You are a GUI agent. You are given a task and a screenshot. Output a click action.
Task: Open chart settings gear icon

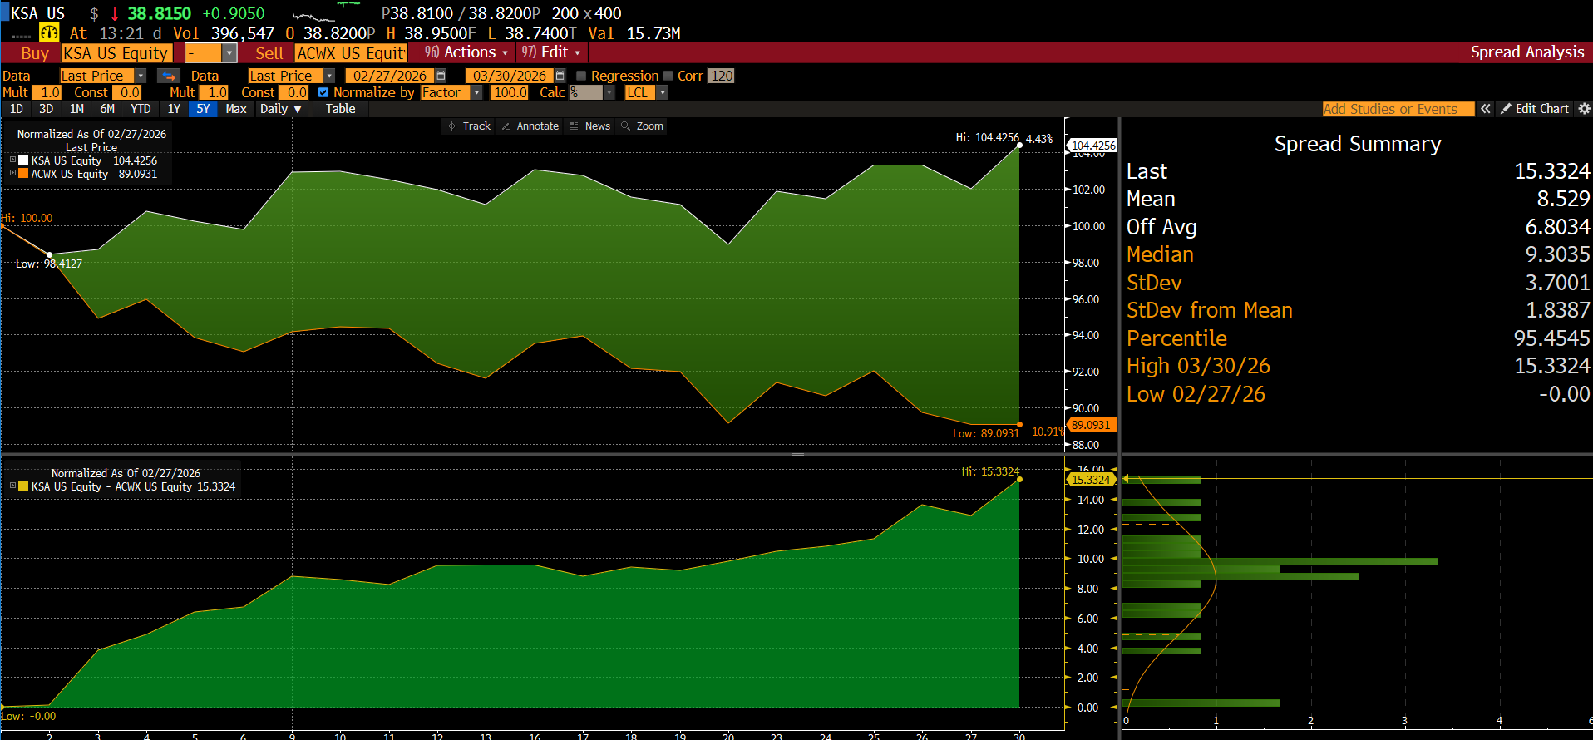pyautogui.click(x=1584, y=109)
